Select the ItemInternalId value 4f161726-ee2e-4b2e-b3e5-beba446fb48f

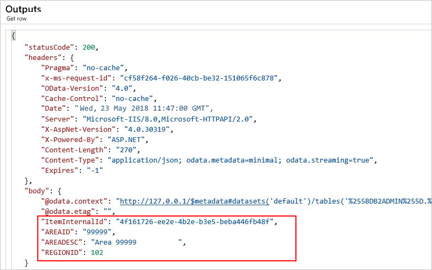pyautogui.click(x=194, y=221)
